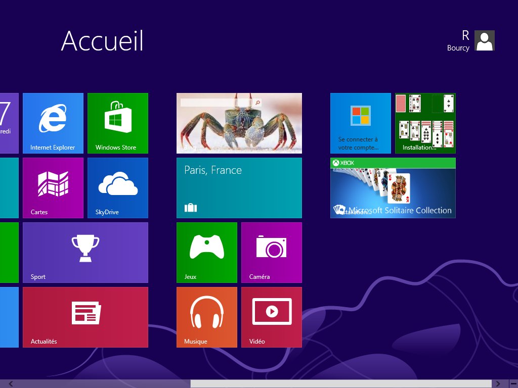Open the Se connecter à votre compte tile
The image size is (518, 388).
360,123
